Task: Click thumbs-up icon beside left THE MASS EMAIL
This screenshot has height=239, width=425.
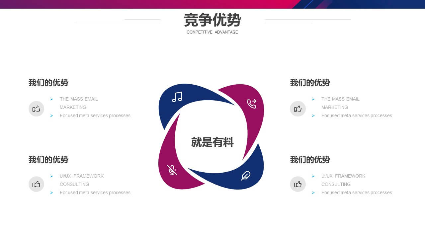Action: tap(36, 109)
